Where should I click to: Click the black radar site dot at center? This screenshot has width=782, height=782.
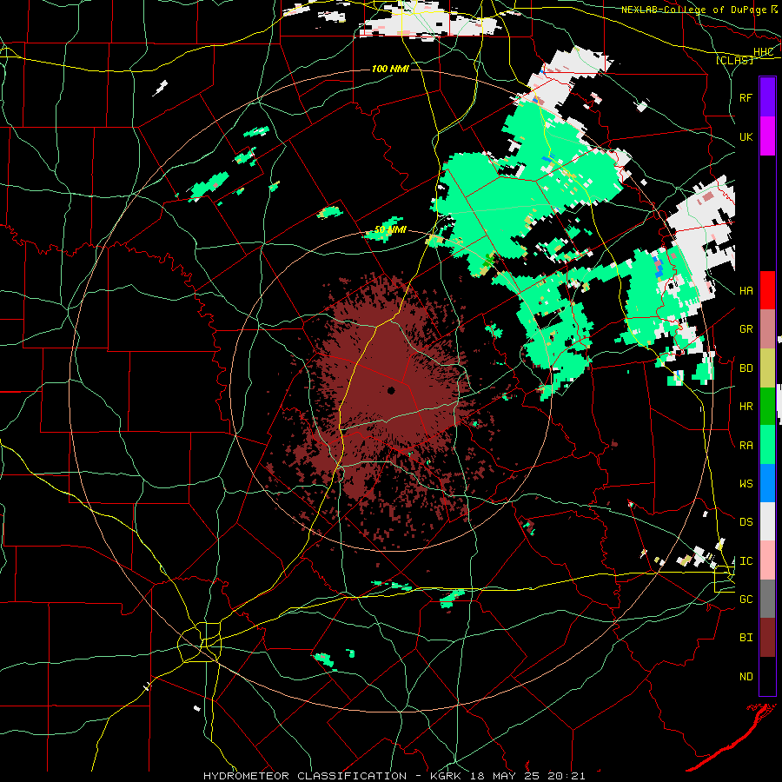tap(391, 390)
